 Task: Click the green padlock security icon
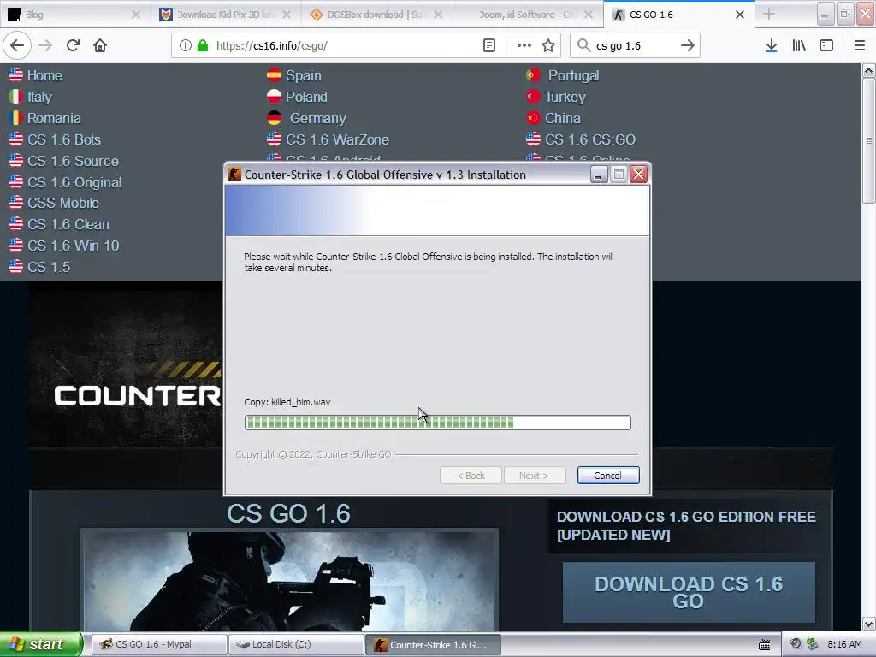[203, 46]
